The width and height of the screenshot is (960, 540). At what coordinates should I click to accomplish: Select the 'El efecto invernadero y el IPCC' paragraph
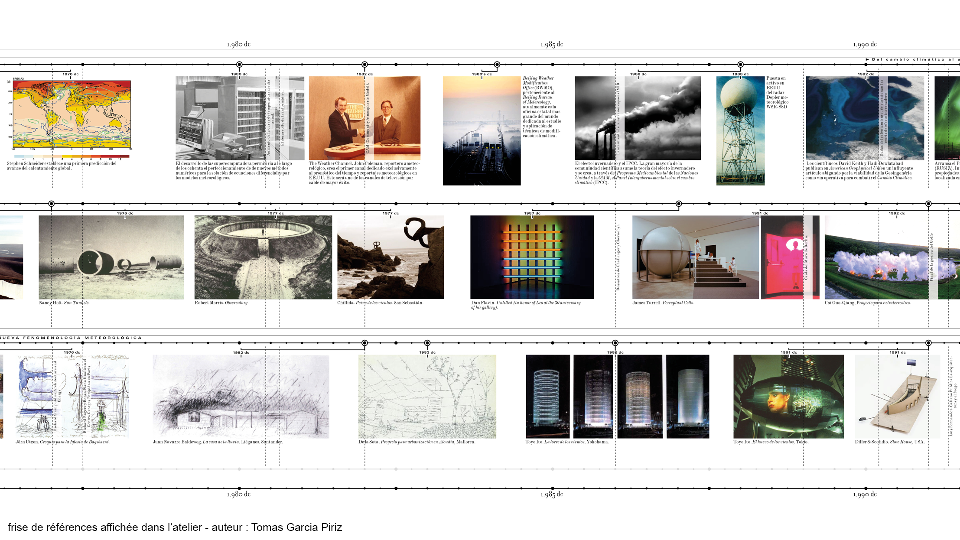637,173
